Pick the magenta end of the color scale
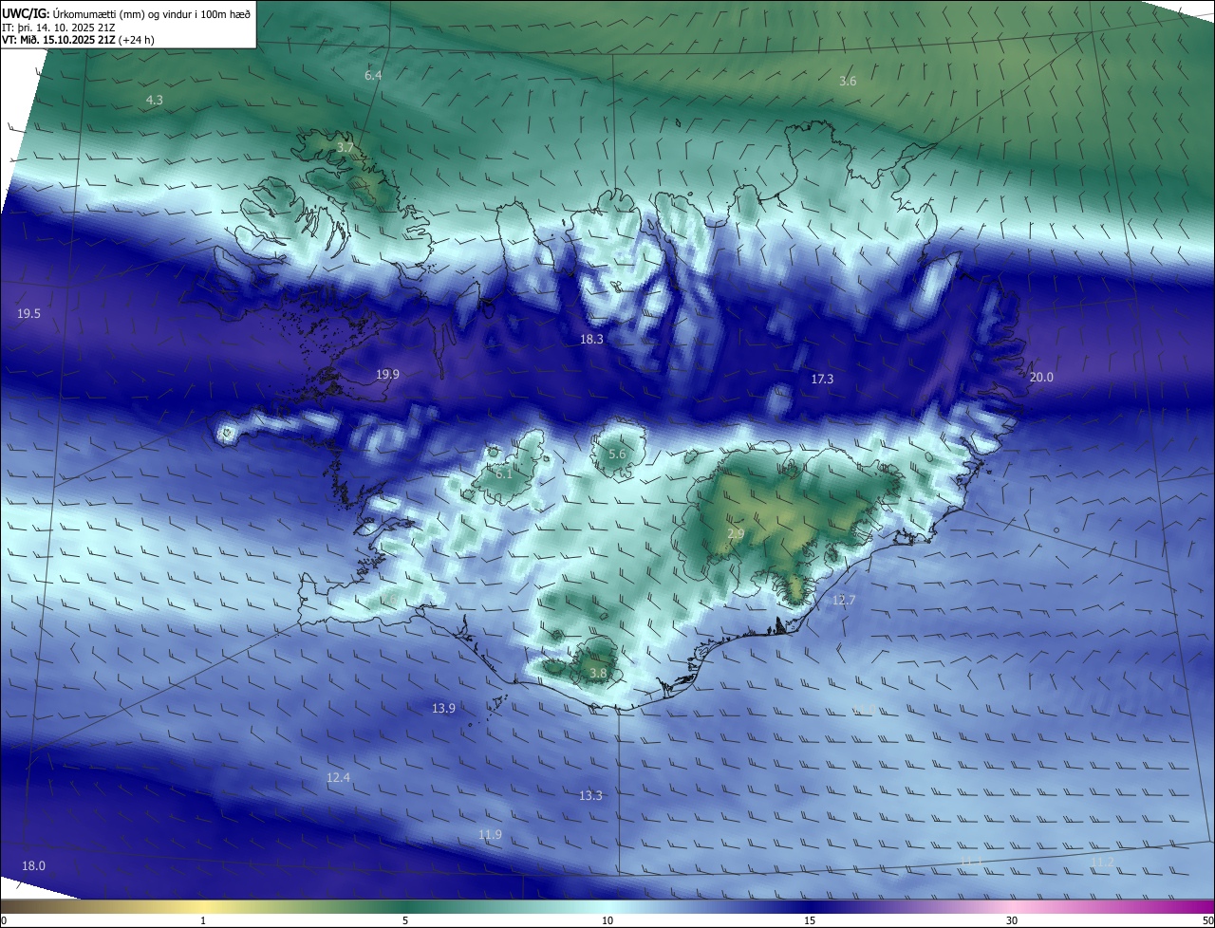Screen dimensions: 1215x928 point(1201,906)
